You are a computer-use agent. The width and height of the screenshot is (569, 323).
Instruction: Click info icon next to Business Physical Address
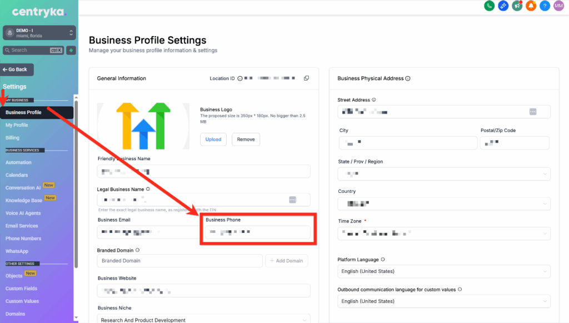pyautogui.click(x=408, y=78)
